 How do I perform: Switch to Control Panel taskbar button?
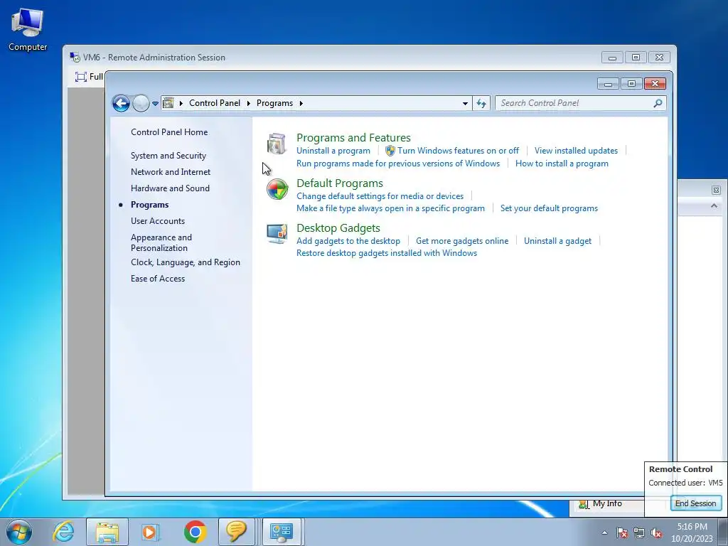pos(282,532)
